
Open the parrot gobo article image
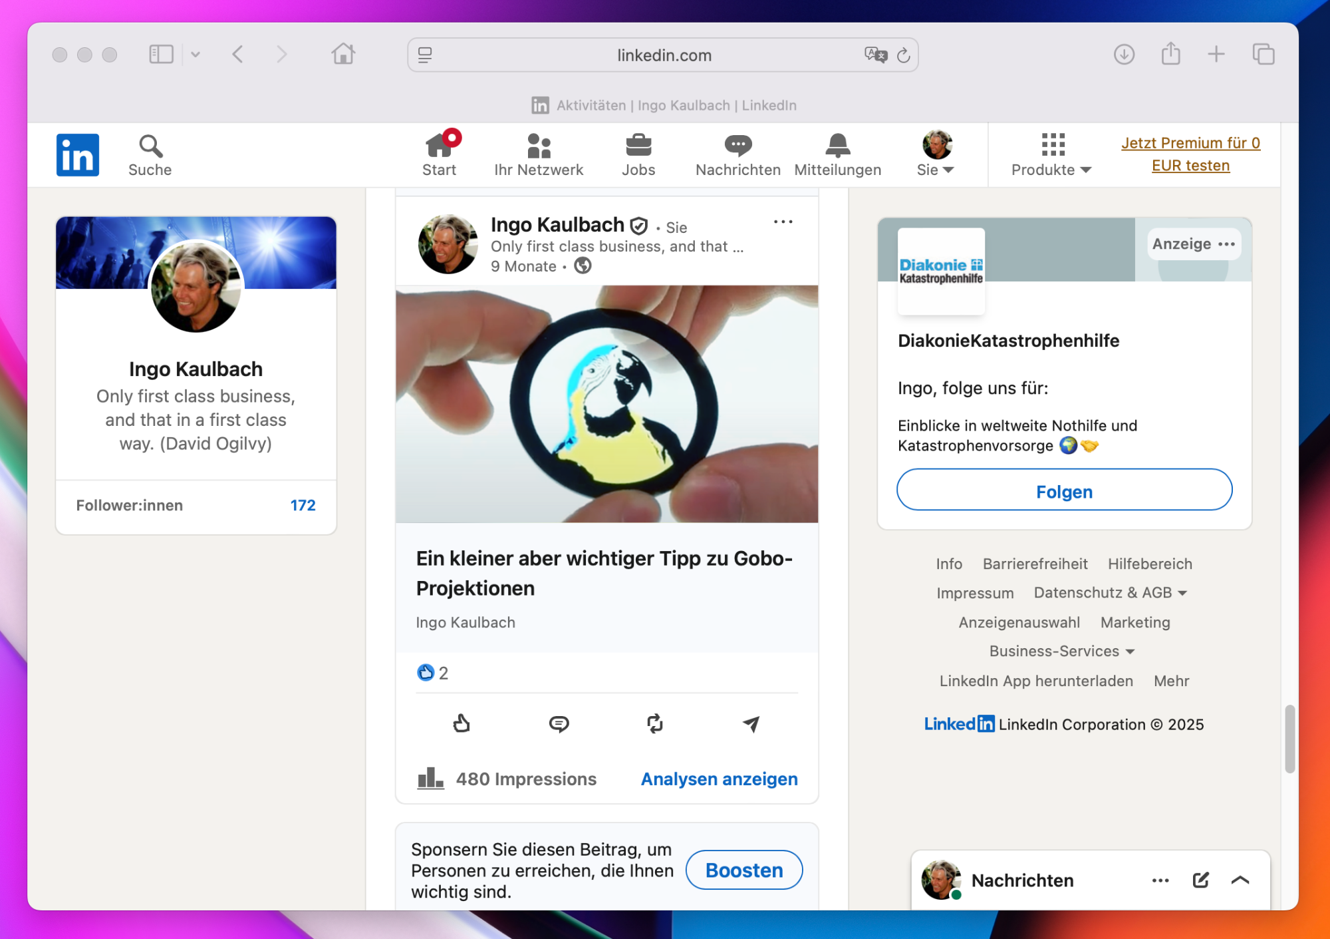(x=606, y=404)
